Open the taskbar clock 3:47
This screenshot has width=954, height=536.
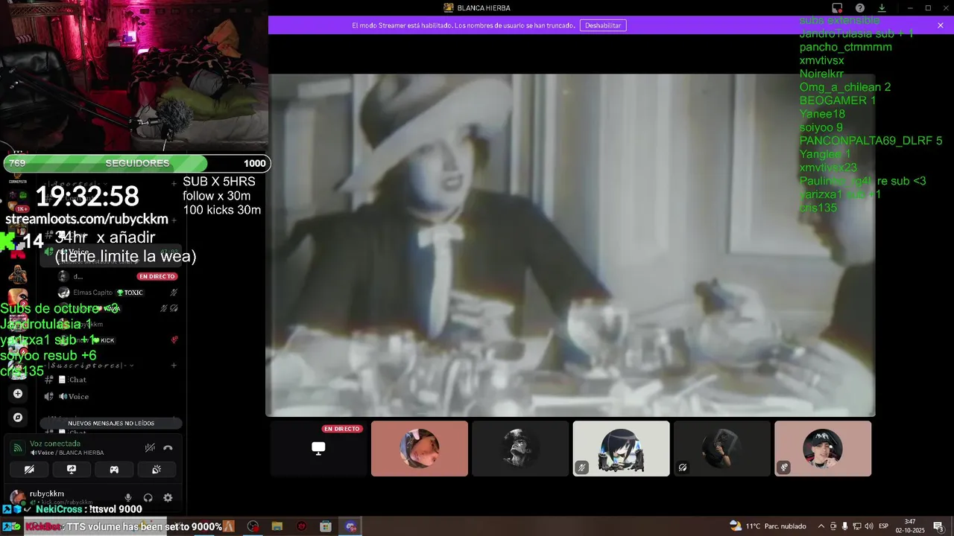[x=909, y=526]
